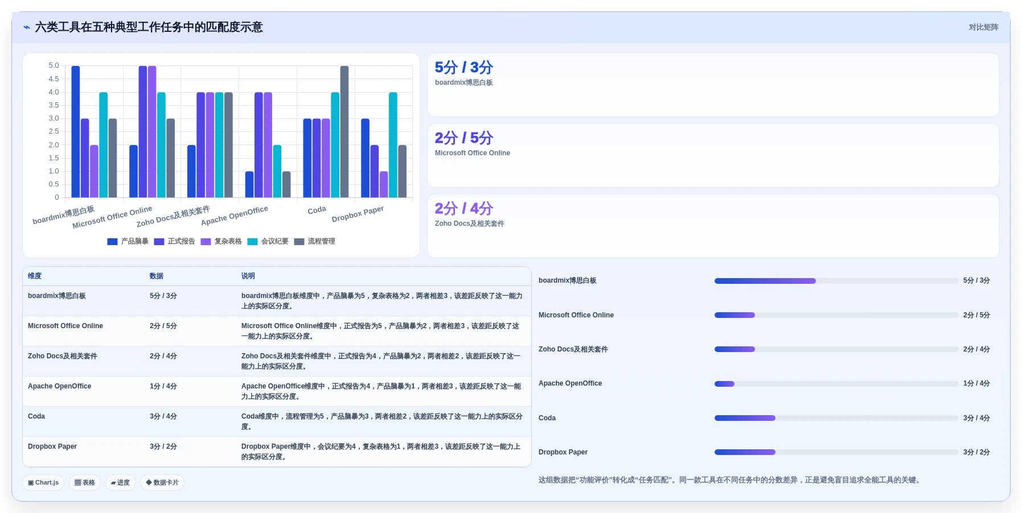Toggle the 正式报告 legend swatch
This screenshot has height=513, width=1022.
click(159, 242)
